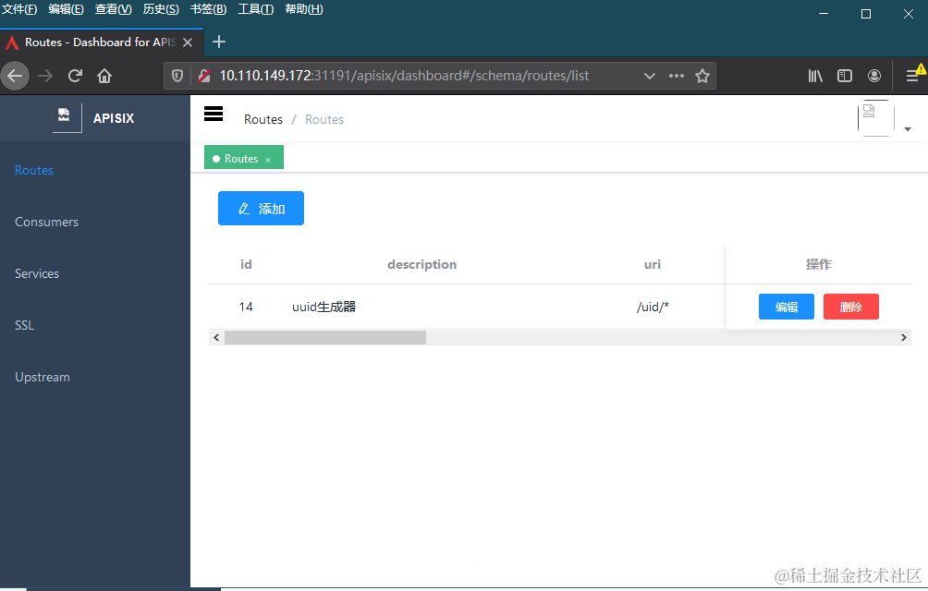Open the 文件(F) menu

coord(19,9)
